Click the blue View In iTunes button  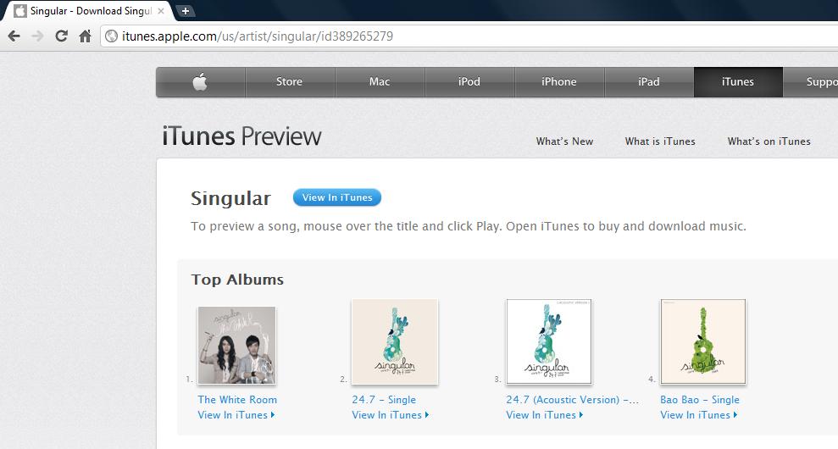(336, 197)
